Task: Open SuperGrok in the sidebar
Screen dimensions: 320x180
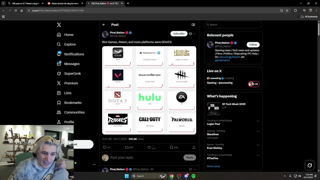Action: coord(69,73)
